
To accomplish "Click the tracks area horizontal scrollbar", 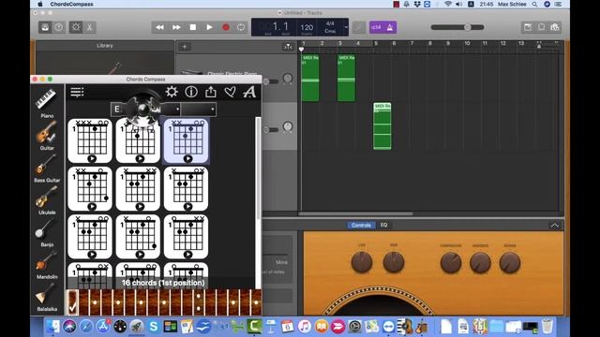I will [x=356, y=213].
